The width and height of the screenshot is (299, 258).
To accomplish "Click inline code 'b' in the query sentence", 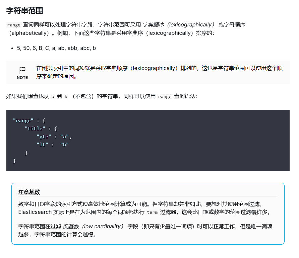I will 66,96.
